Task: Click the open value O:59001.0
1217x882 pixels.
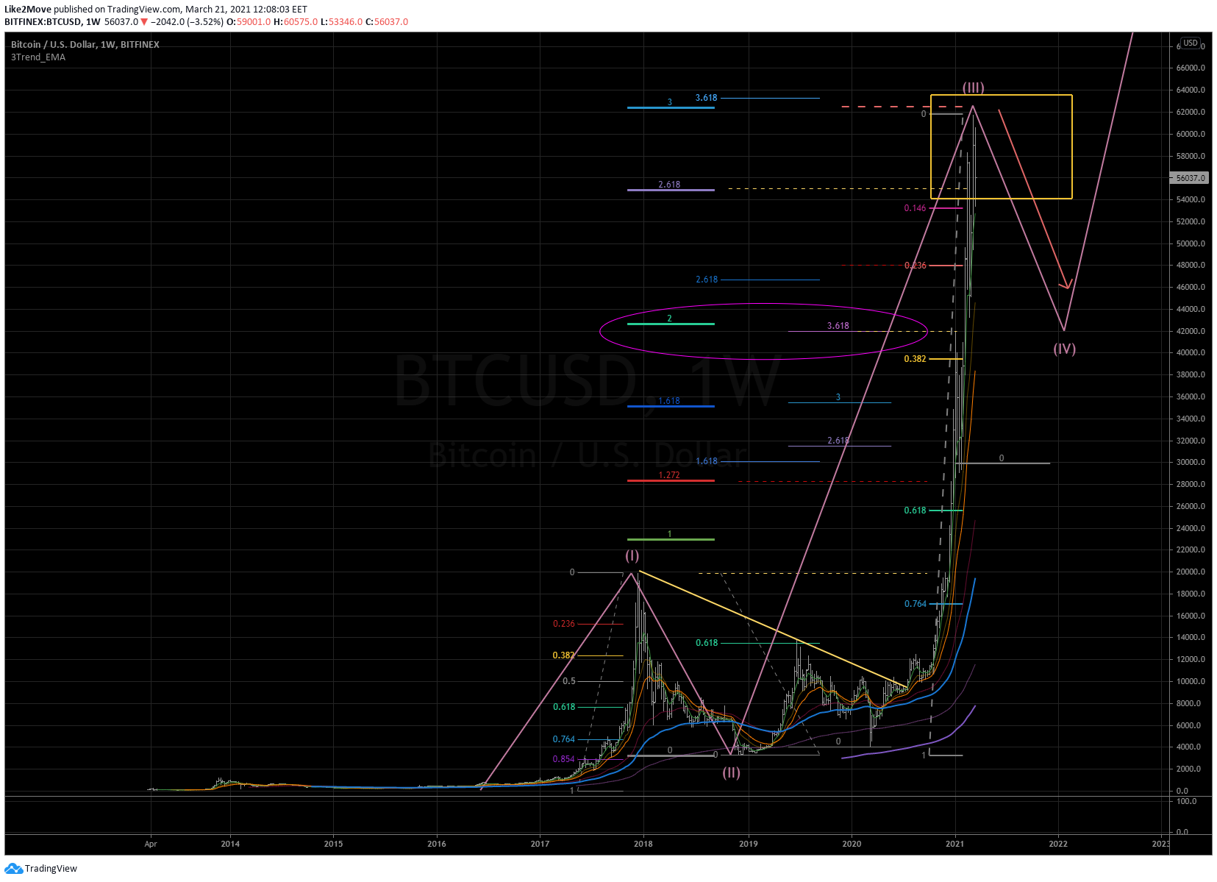Action: pos(249,22)
